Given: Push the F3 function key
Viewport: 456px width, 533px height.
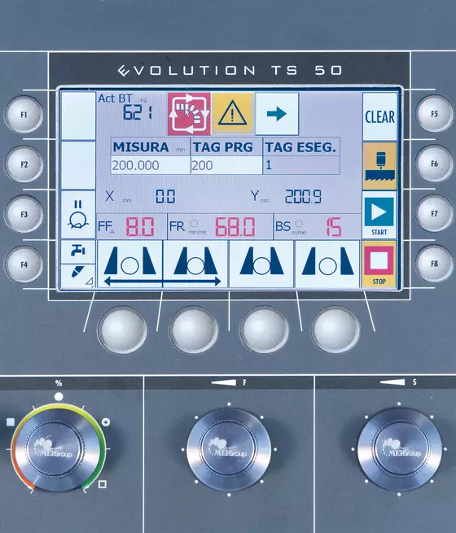Looking at the screenshot, I should point(24,214).
